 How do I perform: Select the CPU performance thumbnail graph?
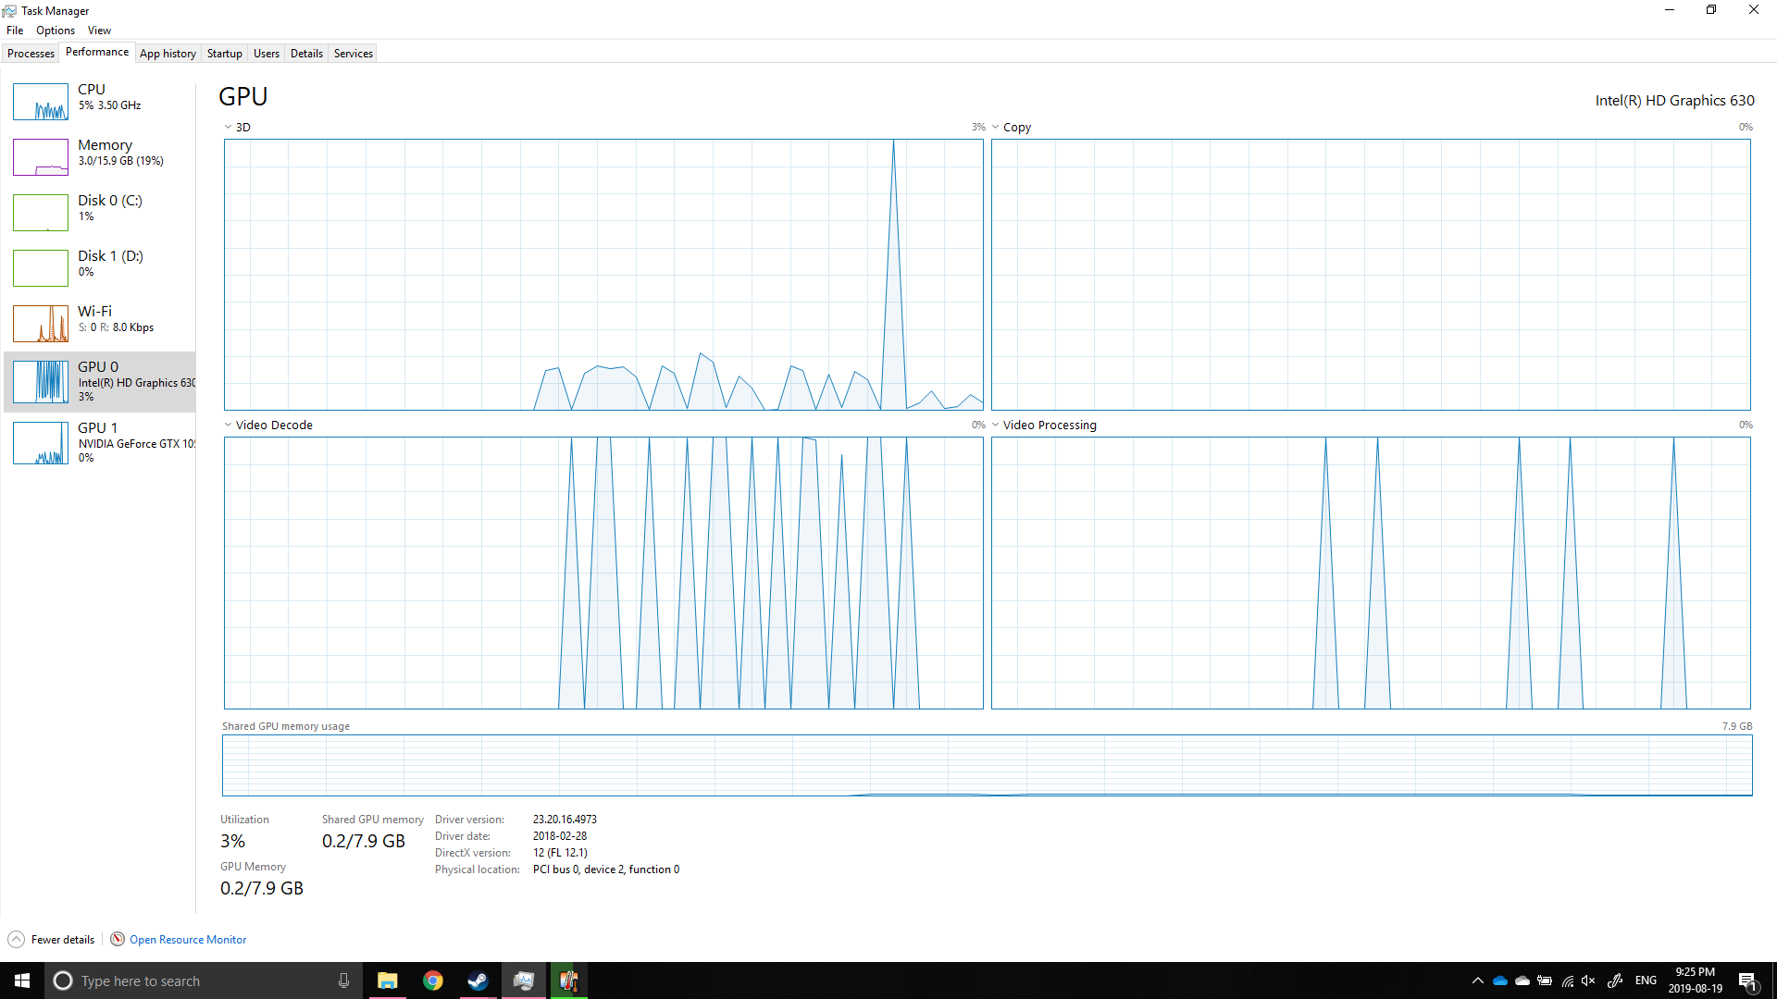[41, 102]
